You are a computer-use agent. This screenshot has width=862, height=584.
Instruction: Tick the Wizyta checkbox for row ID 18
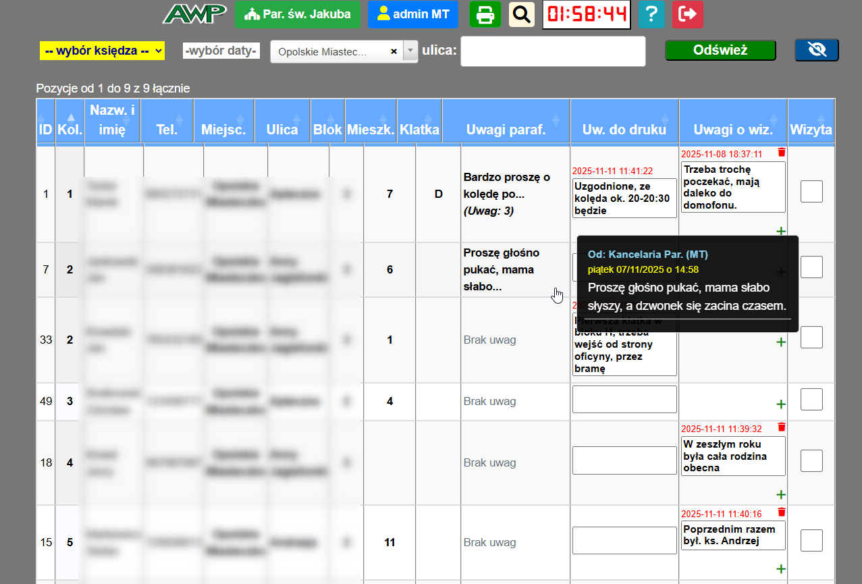tap(811, 460)
